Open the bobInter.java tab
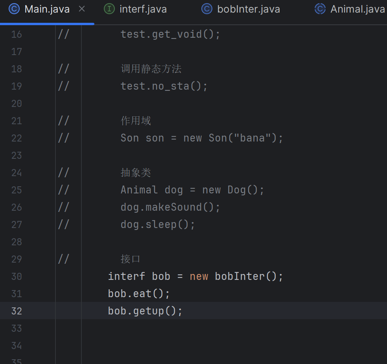387x364 pixels. (x=241, y=9)
